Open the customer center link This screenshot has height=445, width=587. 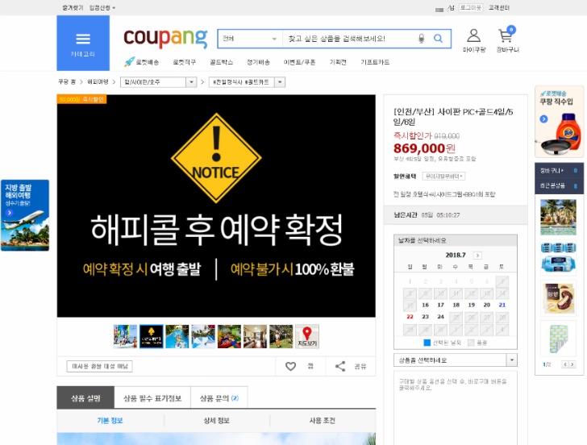click(499, 7)
